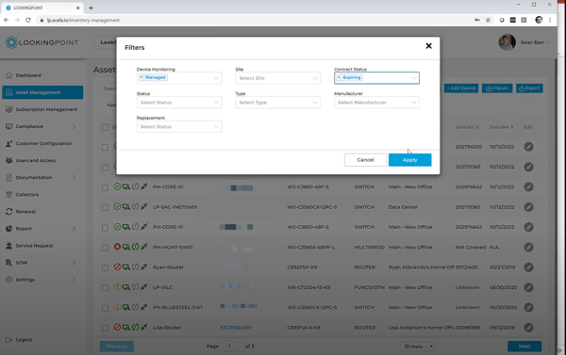Check the PH-CORE-01 row with 10/12/2022 Main office first
This screenshot has height=355, width=566.
click(105, 187)
